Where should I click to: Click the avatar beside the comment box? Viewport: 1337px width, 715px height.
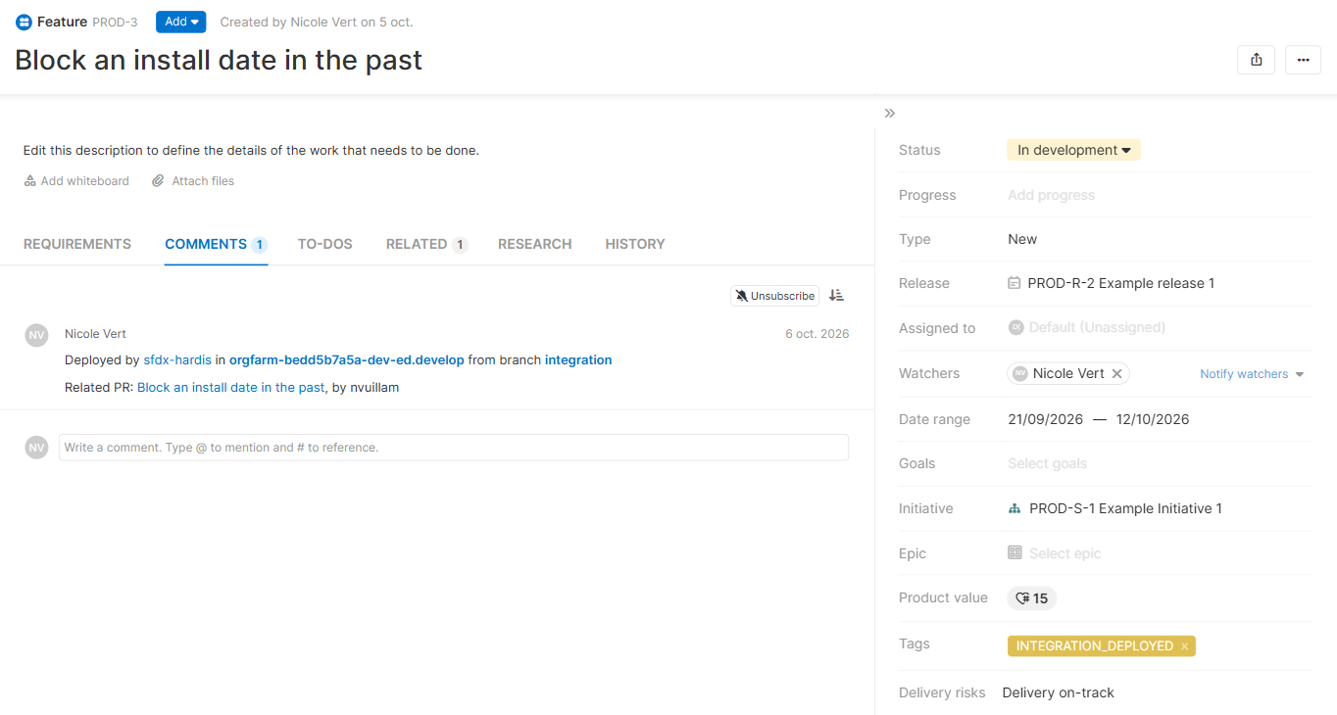[x=36, y=448]
